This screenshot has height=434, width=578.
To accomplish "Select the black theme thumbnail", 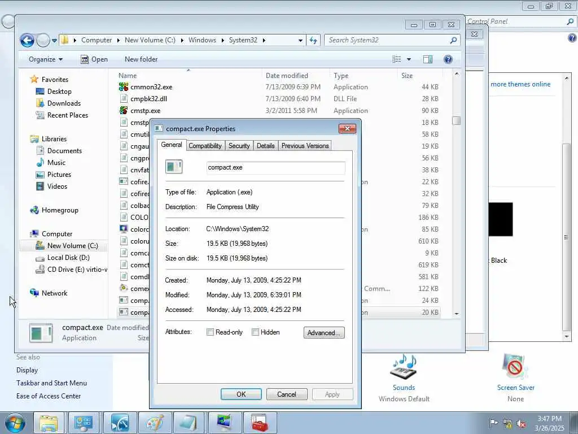I will pyautogui.click(x=501, y=219).
